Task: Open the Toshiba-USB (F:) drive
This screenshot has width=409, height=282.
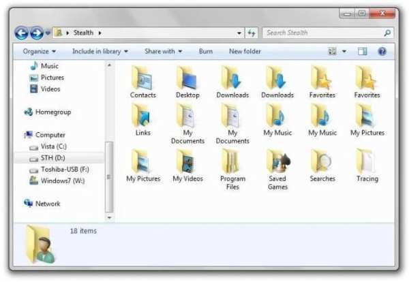Action: click(x=59, y=170)
